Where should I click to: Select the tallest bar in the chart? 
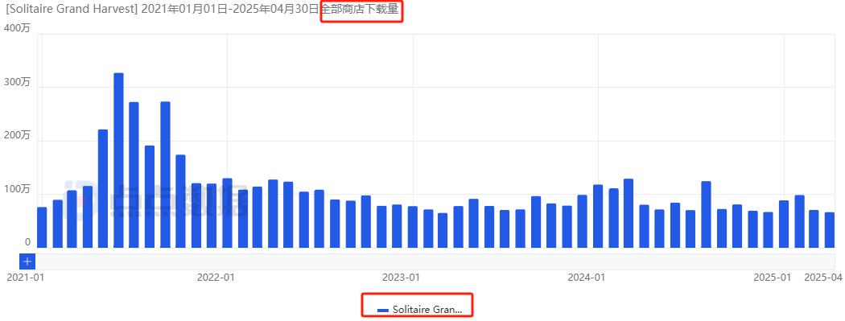(118, 161)
